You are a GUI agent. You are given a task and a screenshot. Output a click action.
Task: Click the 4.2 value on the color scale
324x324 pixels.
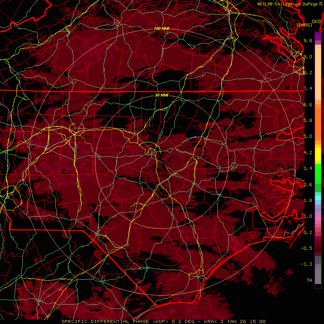point(308,153)
